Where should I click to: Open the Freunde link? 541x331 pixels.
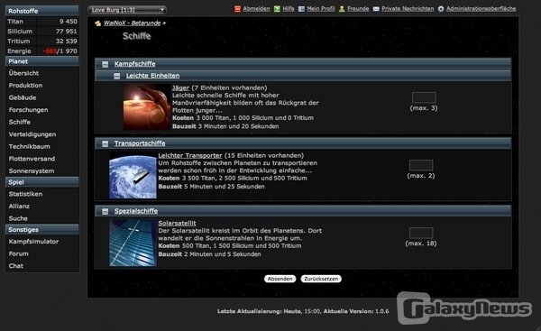tap(358, 9)
